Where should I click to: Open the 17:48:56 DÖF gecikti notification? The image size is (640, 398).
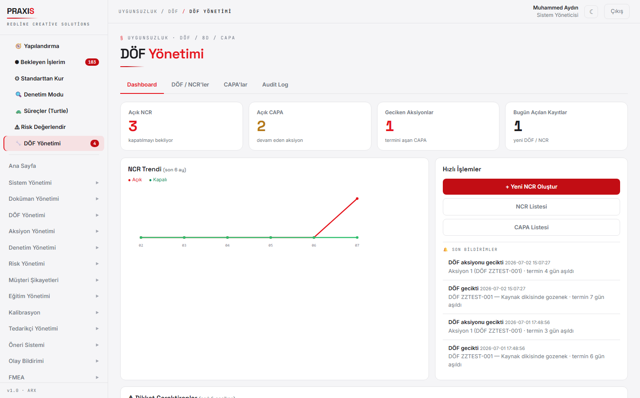531,356
